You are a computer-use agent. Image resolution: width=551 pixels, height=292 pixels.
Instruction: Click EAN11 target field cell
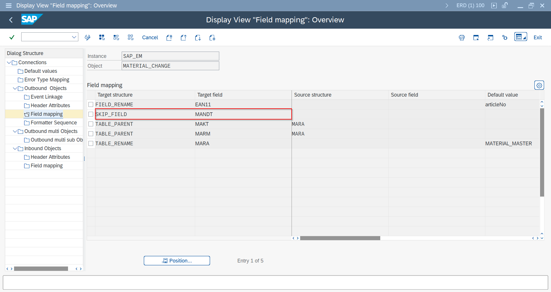(x=243, y=105)
